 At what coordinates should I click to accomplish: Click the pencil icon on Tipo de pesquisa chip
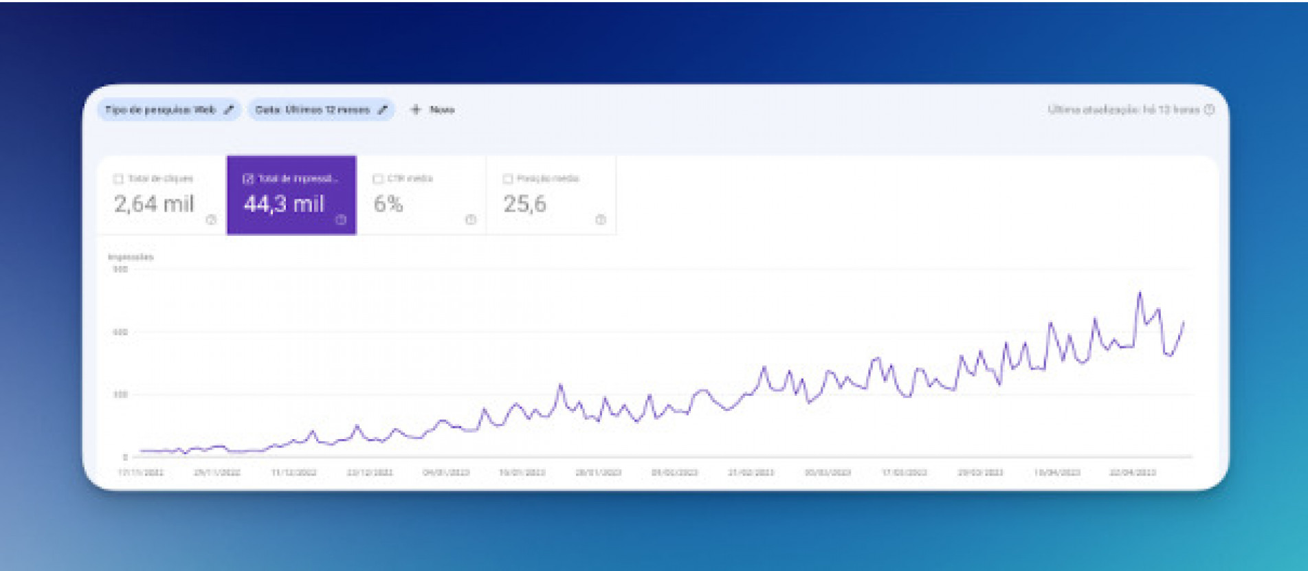click(x=229, y=110)
